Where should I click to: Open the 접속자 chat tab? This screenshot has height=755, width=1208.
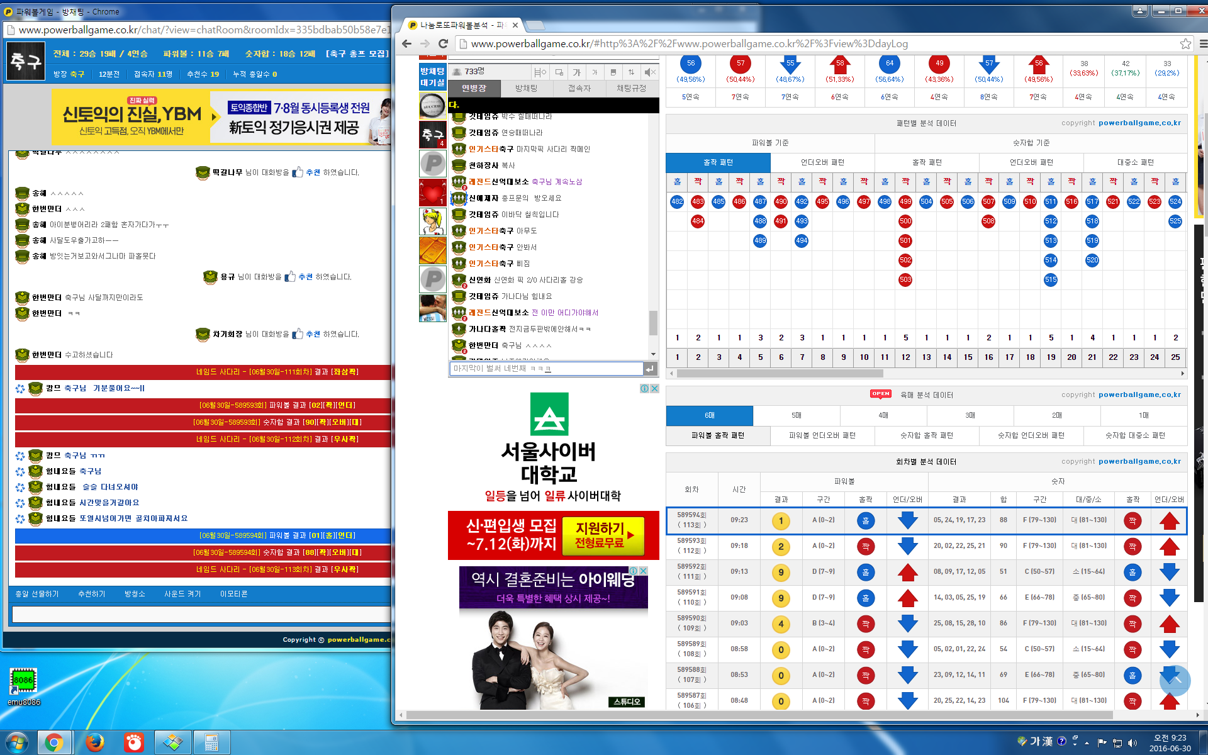pyautogui.click(x=579, y=88)
